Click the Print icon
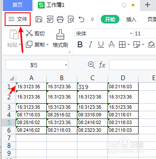This screenshot has width=156, height=159. 60,19
